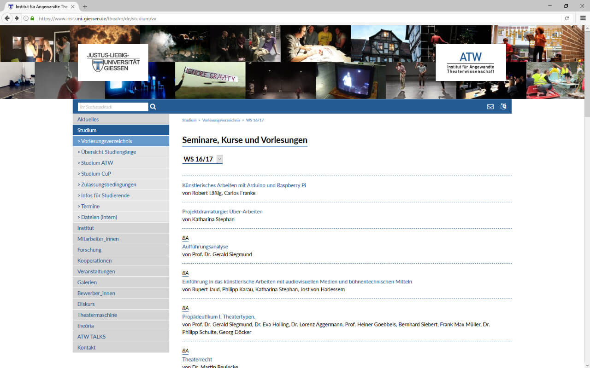The height and width of the screenshot is (368, 590).
Task: Open Übersicht Studiengänge submenu item
Action: tap(121, 152)
